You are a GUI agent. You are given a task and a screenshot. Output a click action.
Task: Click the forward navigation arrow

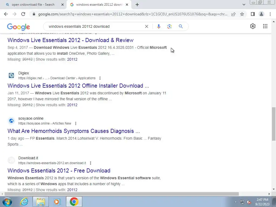tap(15, 14)
